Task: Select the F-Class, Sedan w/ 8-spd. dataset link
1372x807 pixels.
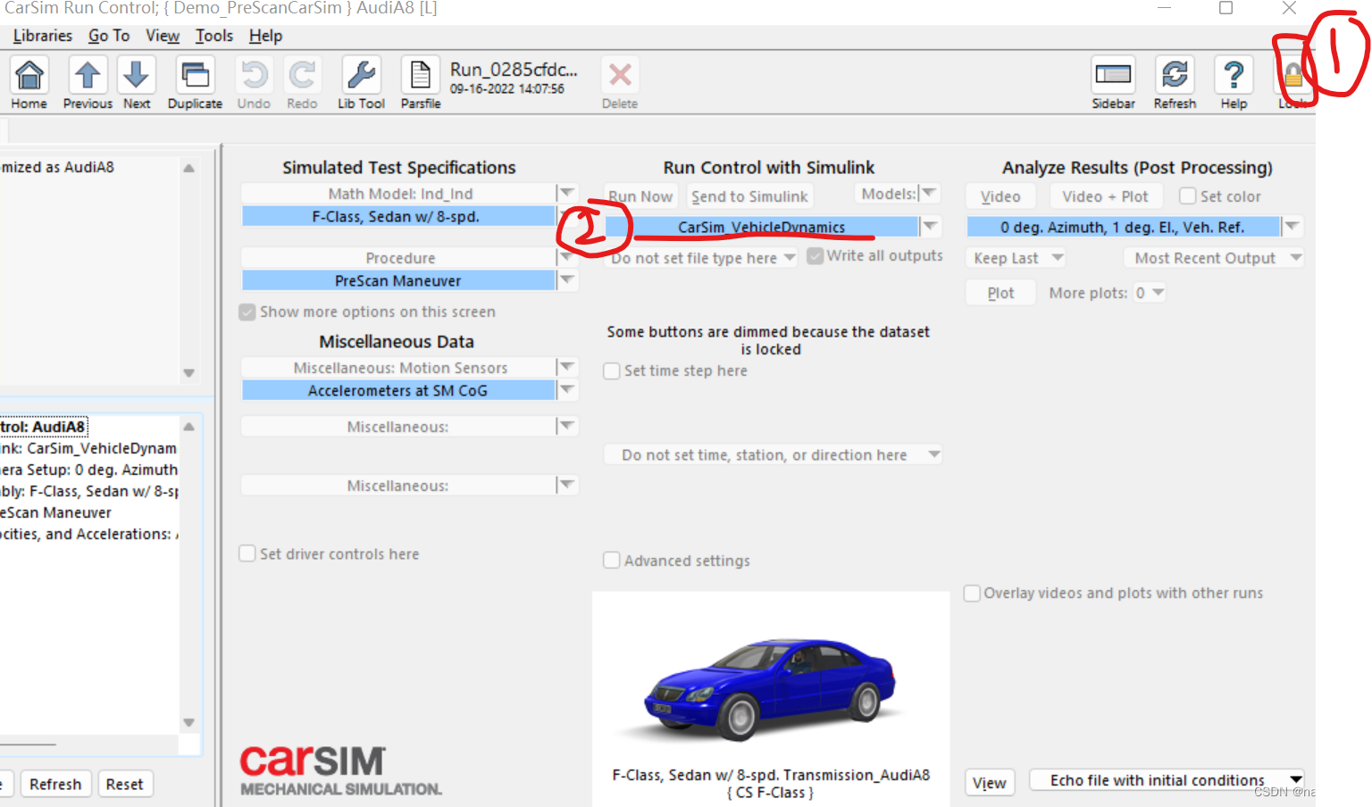Action: [398, 216]
